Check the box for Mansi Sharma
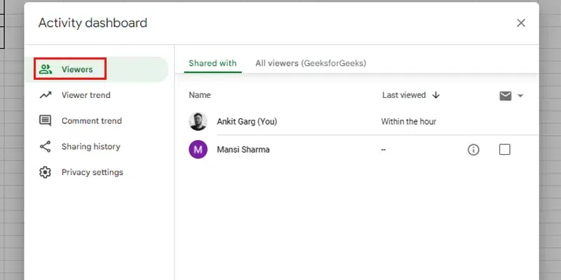Screen dimensions: 561x280 click(x=504, y=150)
